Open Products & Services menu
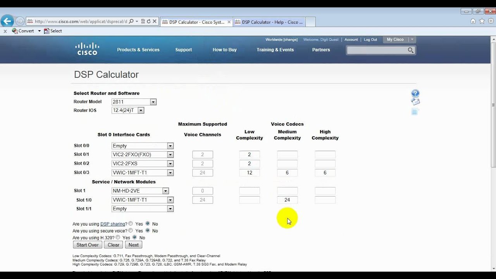Image resolution: width=496 pixels, height=279 pixels. point(138,50)
